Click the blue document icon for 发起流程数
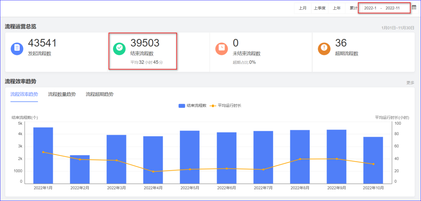The height and width of the screenshot is (201, 421). click(x=17, y=48)
